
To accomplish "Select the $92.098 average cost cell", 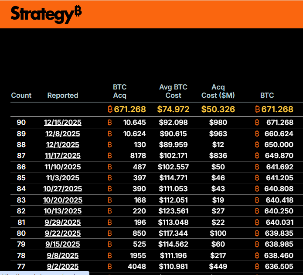I will coord(174,122).
